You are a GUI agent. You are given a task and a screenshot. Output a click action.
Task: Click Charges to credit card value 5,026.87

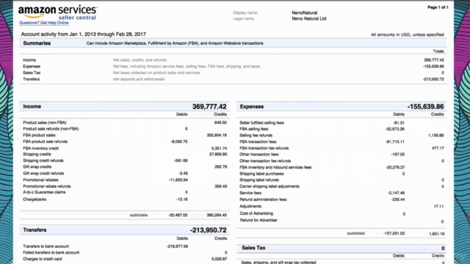pos(219,259)
